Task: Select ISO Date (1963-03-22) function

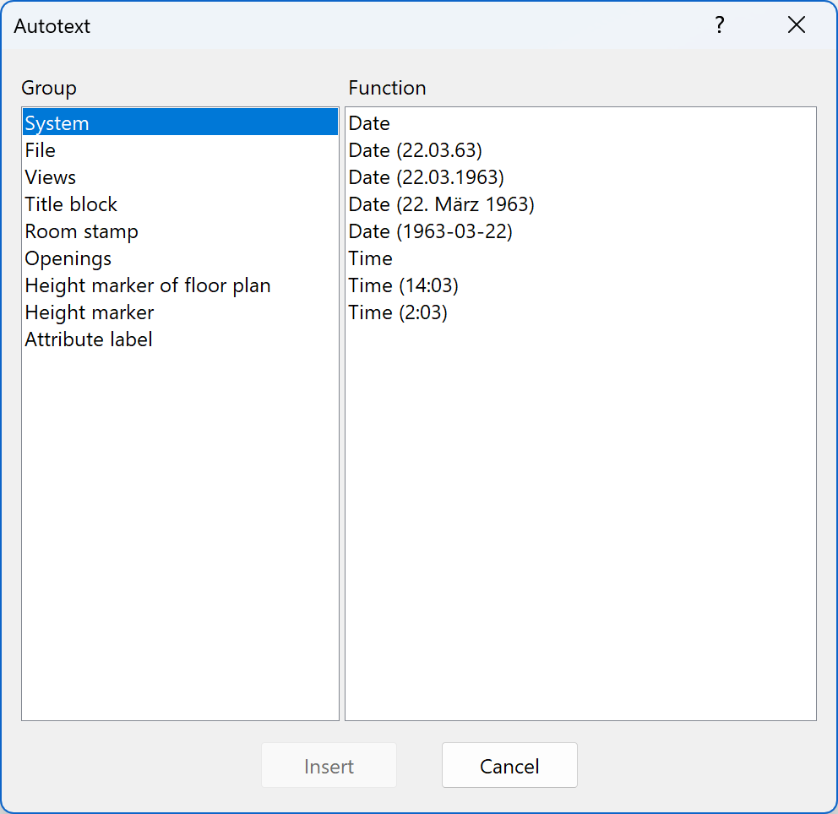Action: point(430,231)
